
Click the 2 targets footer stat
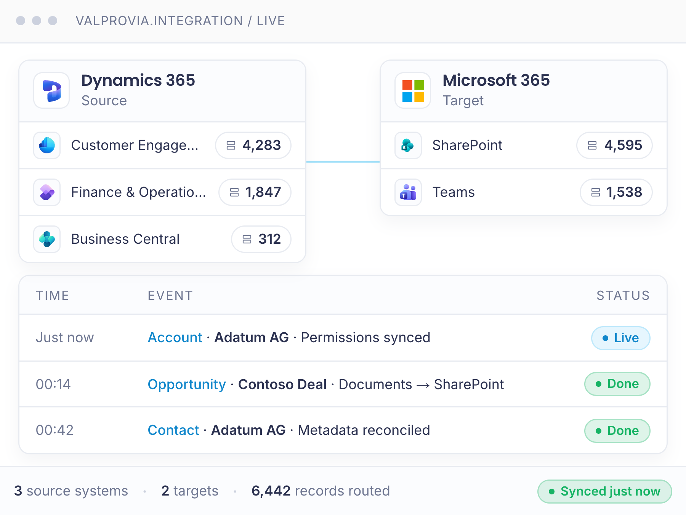[x=190, y=491]
